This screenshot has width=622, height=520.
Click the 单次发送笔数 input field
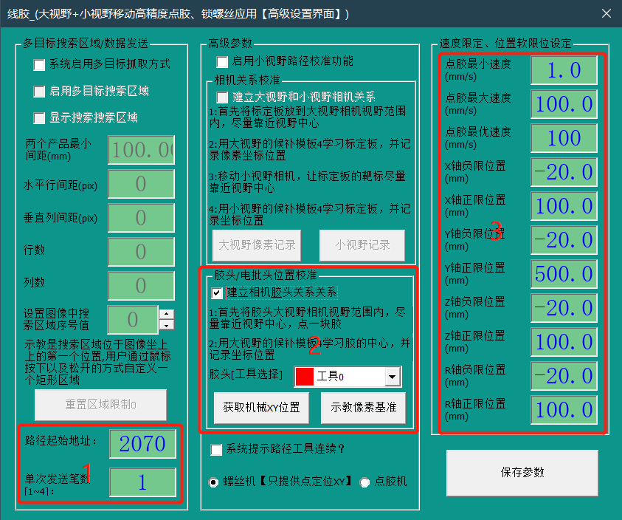point(142,482)
